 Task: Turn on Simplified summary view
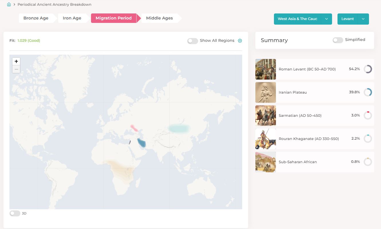(x=338, y=40)
